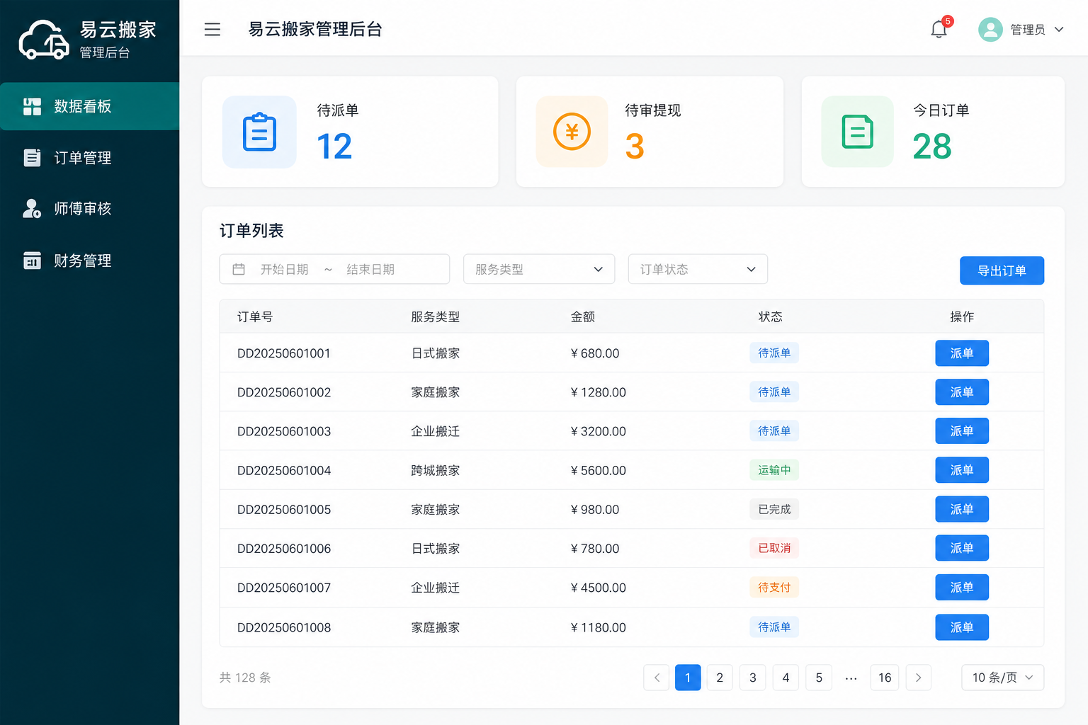The height and width of the screenshot is (725, 1088).
Task: Click 派单 for order DD20250601003
Action: pos(962,431)
